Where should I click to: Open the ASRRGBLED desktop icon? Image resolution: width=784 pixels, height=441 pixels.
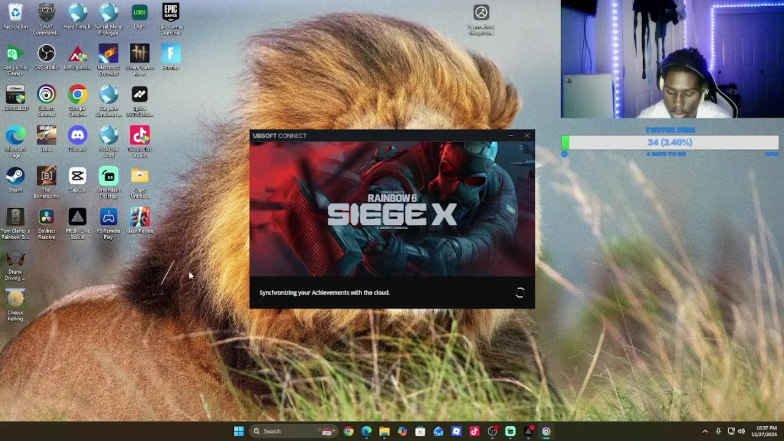click(x=15, y=98)
